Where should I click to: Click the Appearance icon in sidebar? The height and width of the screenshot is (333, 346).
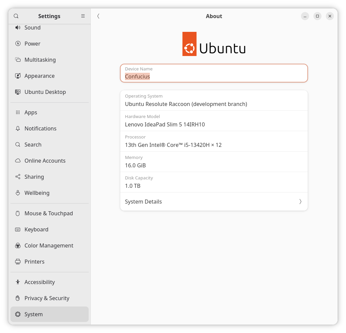[18, 76]
